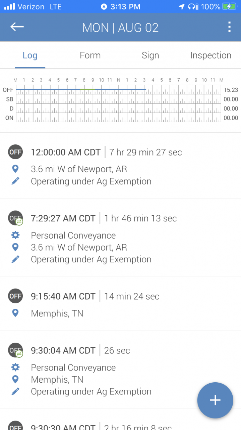Tap the MON | AUG 02 date title
The width and height of the screenshot is (241, 430).
click(x=120, y=28)
